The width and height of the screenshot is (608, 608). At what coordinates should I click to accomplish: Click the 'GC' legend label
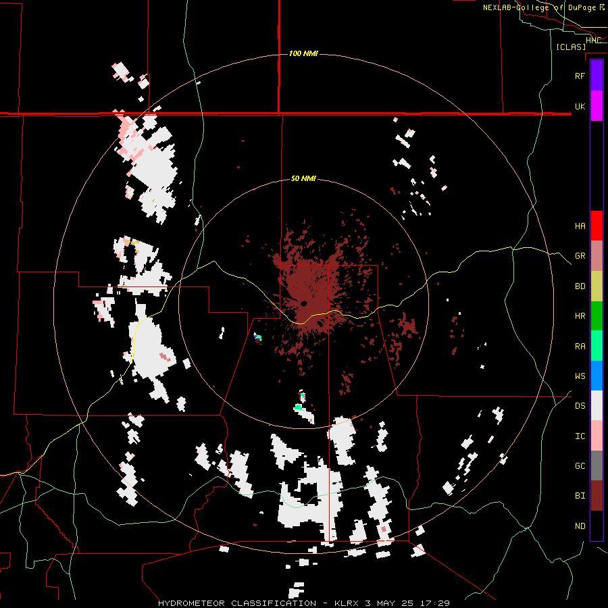(580, 466)
